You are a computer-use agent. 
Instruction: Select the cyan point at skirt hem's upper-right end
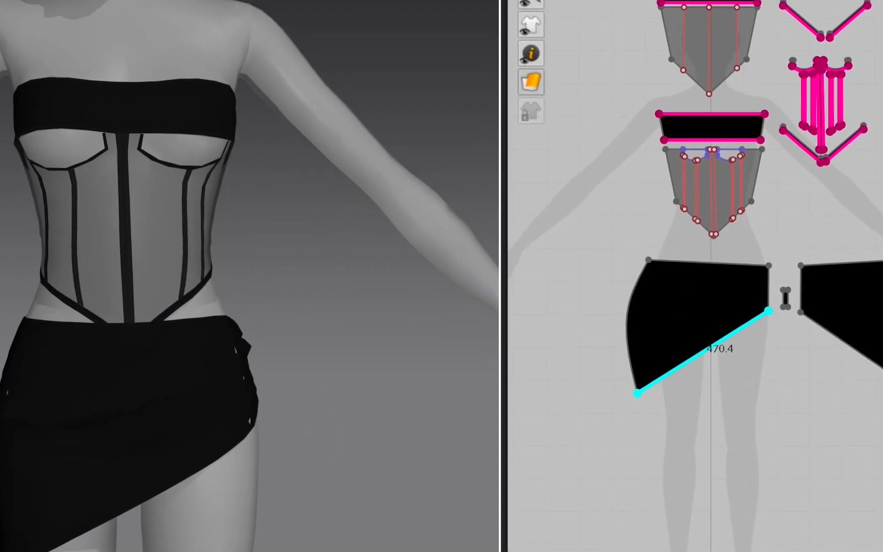(768, 310)
